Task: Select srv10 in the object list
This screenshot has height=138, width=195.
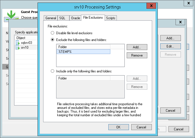Action: pos(26,48)
